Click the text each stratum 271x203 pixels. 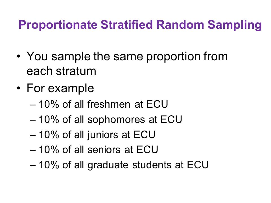[x=61, y=71]
